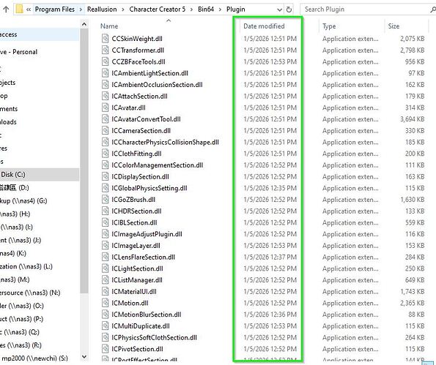436x365 pixels.
Task: Click the Refresh icon in address bar
Action: 289,10
